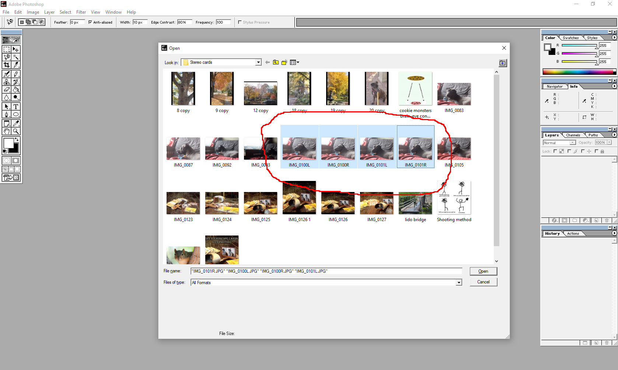Screen dimensions: 618x370
Task: Open the Filter menu
Action: (x=81, y=12)
